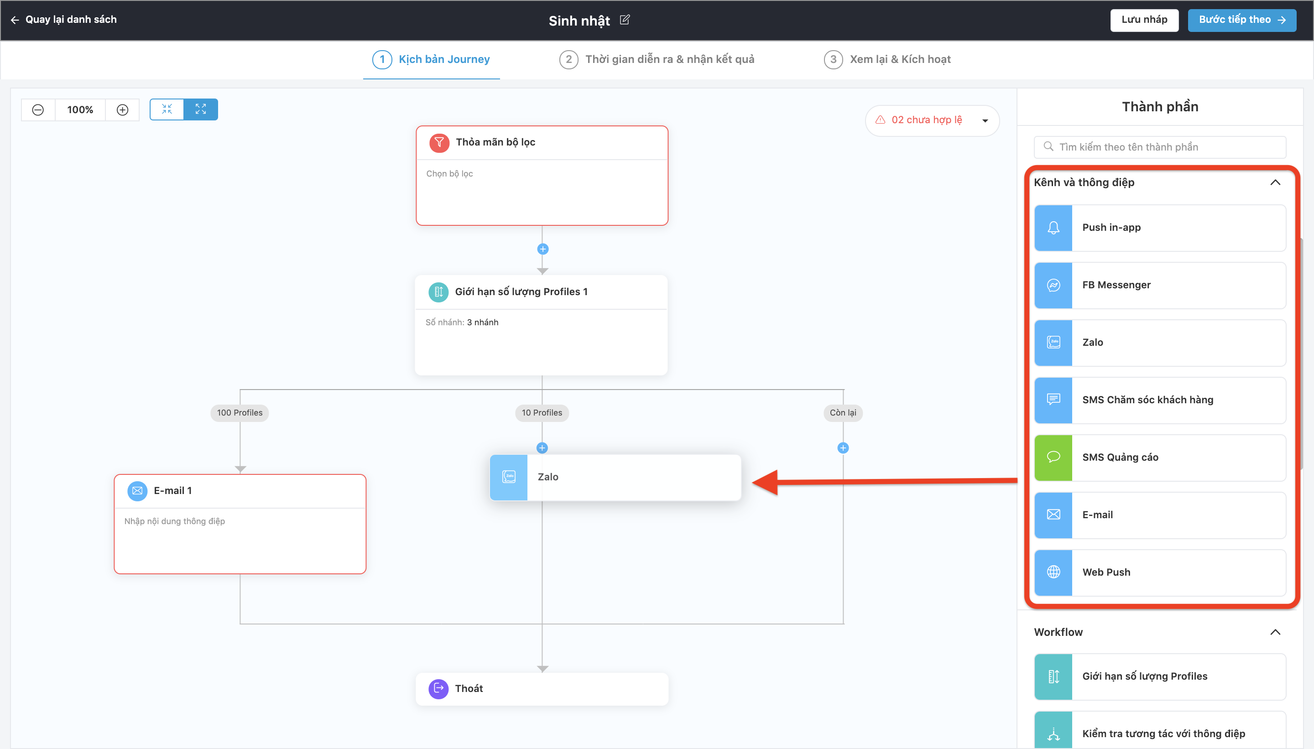Image resolution: width=1314 pixels, height=749 pixels.
Task: Open the 02 chưa hợp lệ dropdown
Action: click(985, 121)
